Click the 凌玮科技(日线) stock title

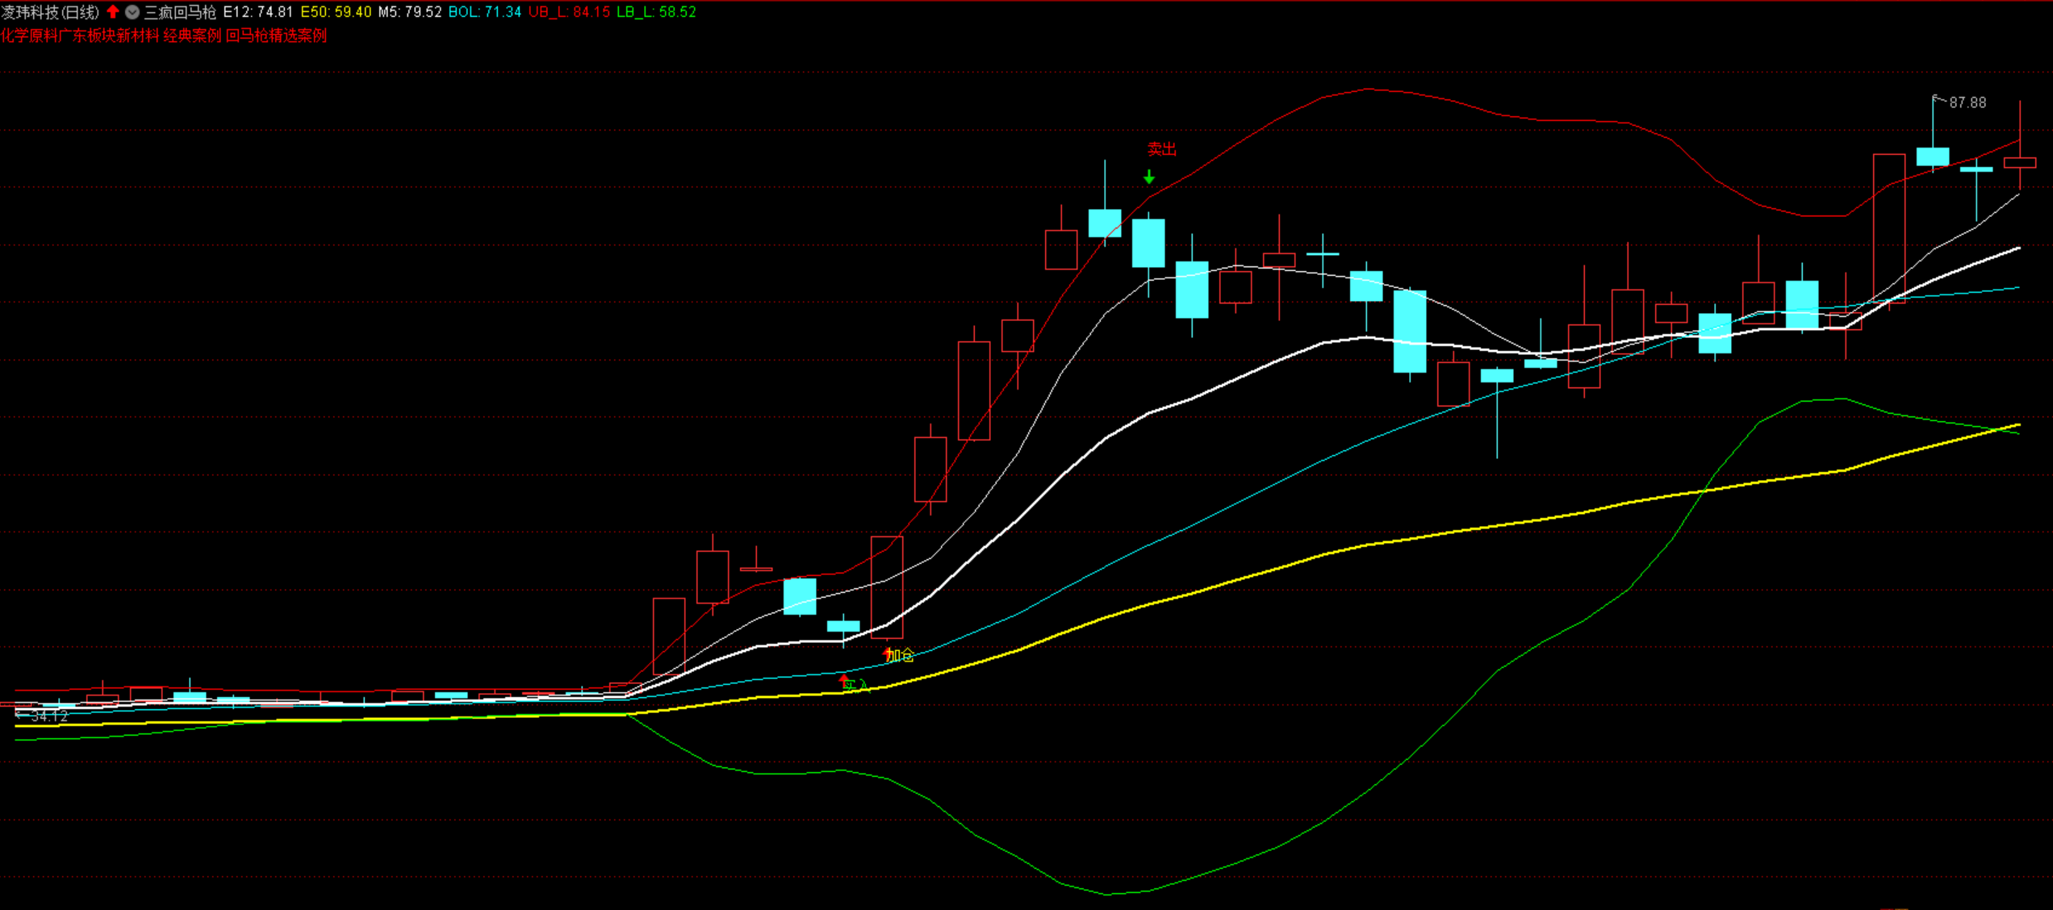pyautogui.click(x=50, y=12)
